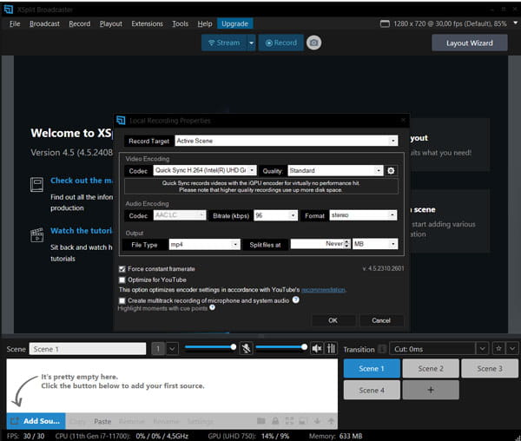Click the Scene 1 name input field

[88, 349]
